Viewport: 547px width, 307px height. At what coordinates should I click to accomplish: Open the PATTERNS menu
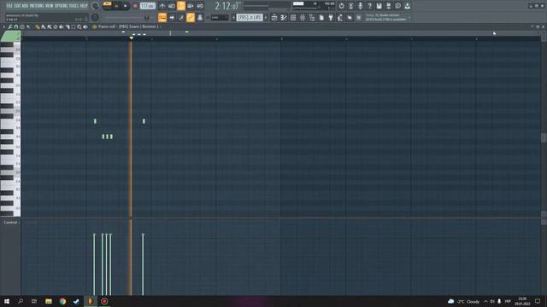37,6
